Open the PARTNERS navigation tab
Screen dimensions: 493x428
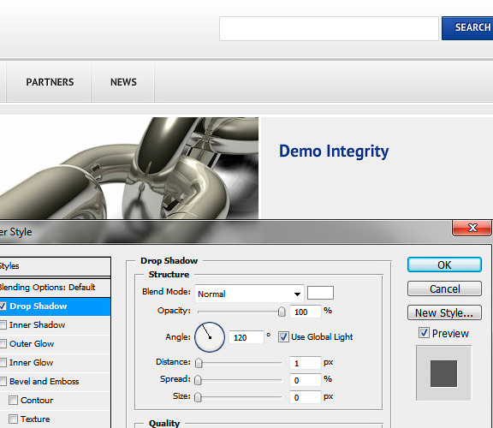click(x=49, y=82)
